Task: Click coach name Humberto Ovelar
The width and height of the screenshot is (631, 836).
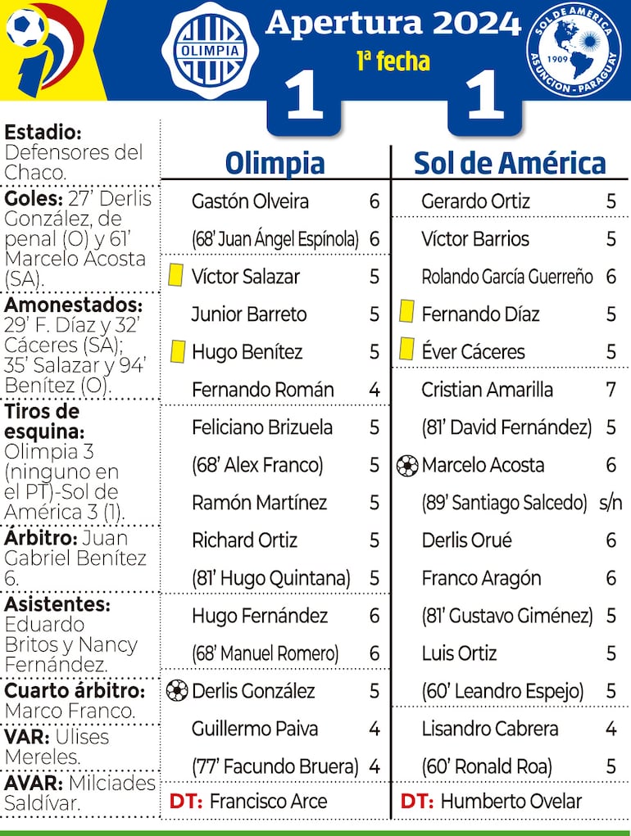Action: [511, 801]
